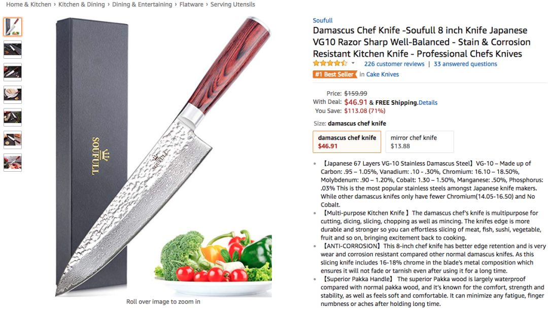Navigate to Flatware breadcrumb

[191, 5]
